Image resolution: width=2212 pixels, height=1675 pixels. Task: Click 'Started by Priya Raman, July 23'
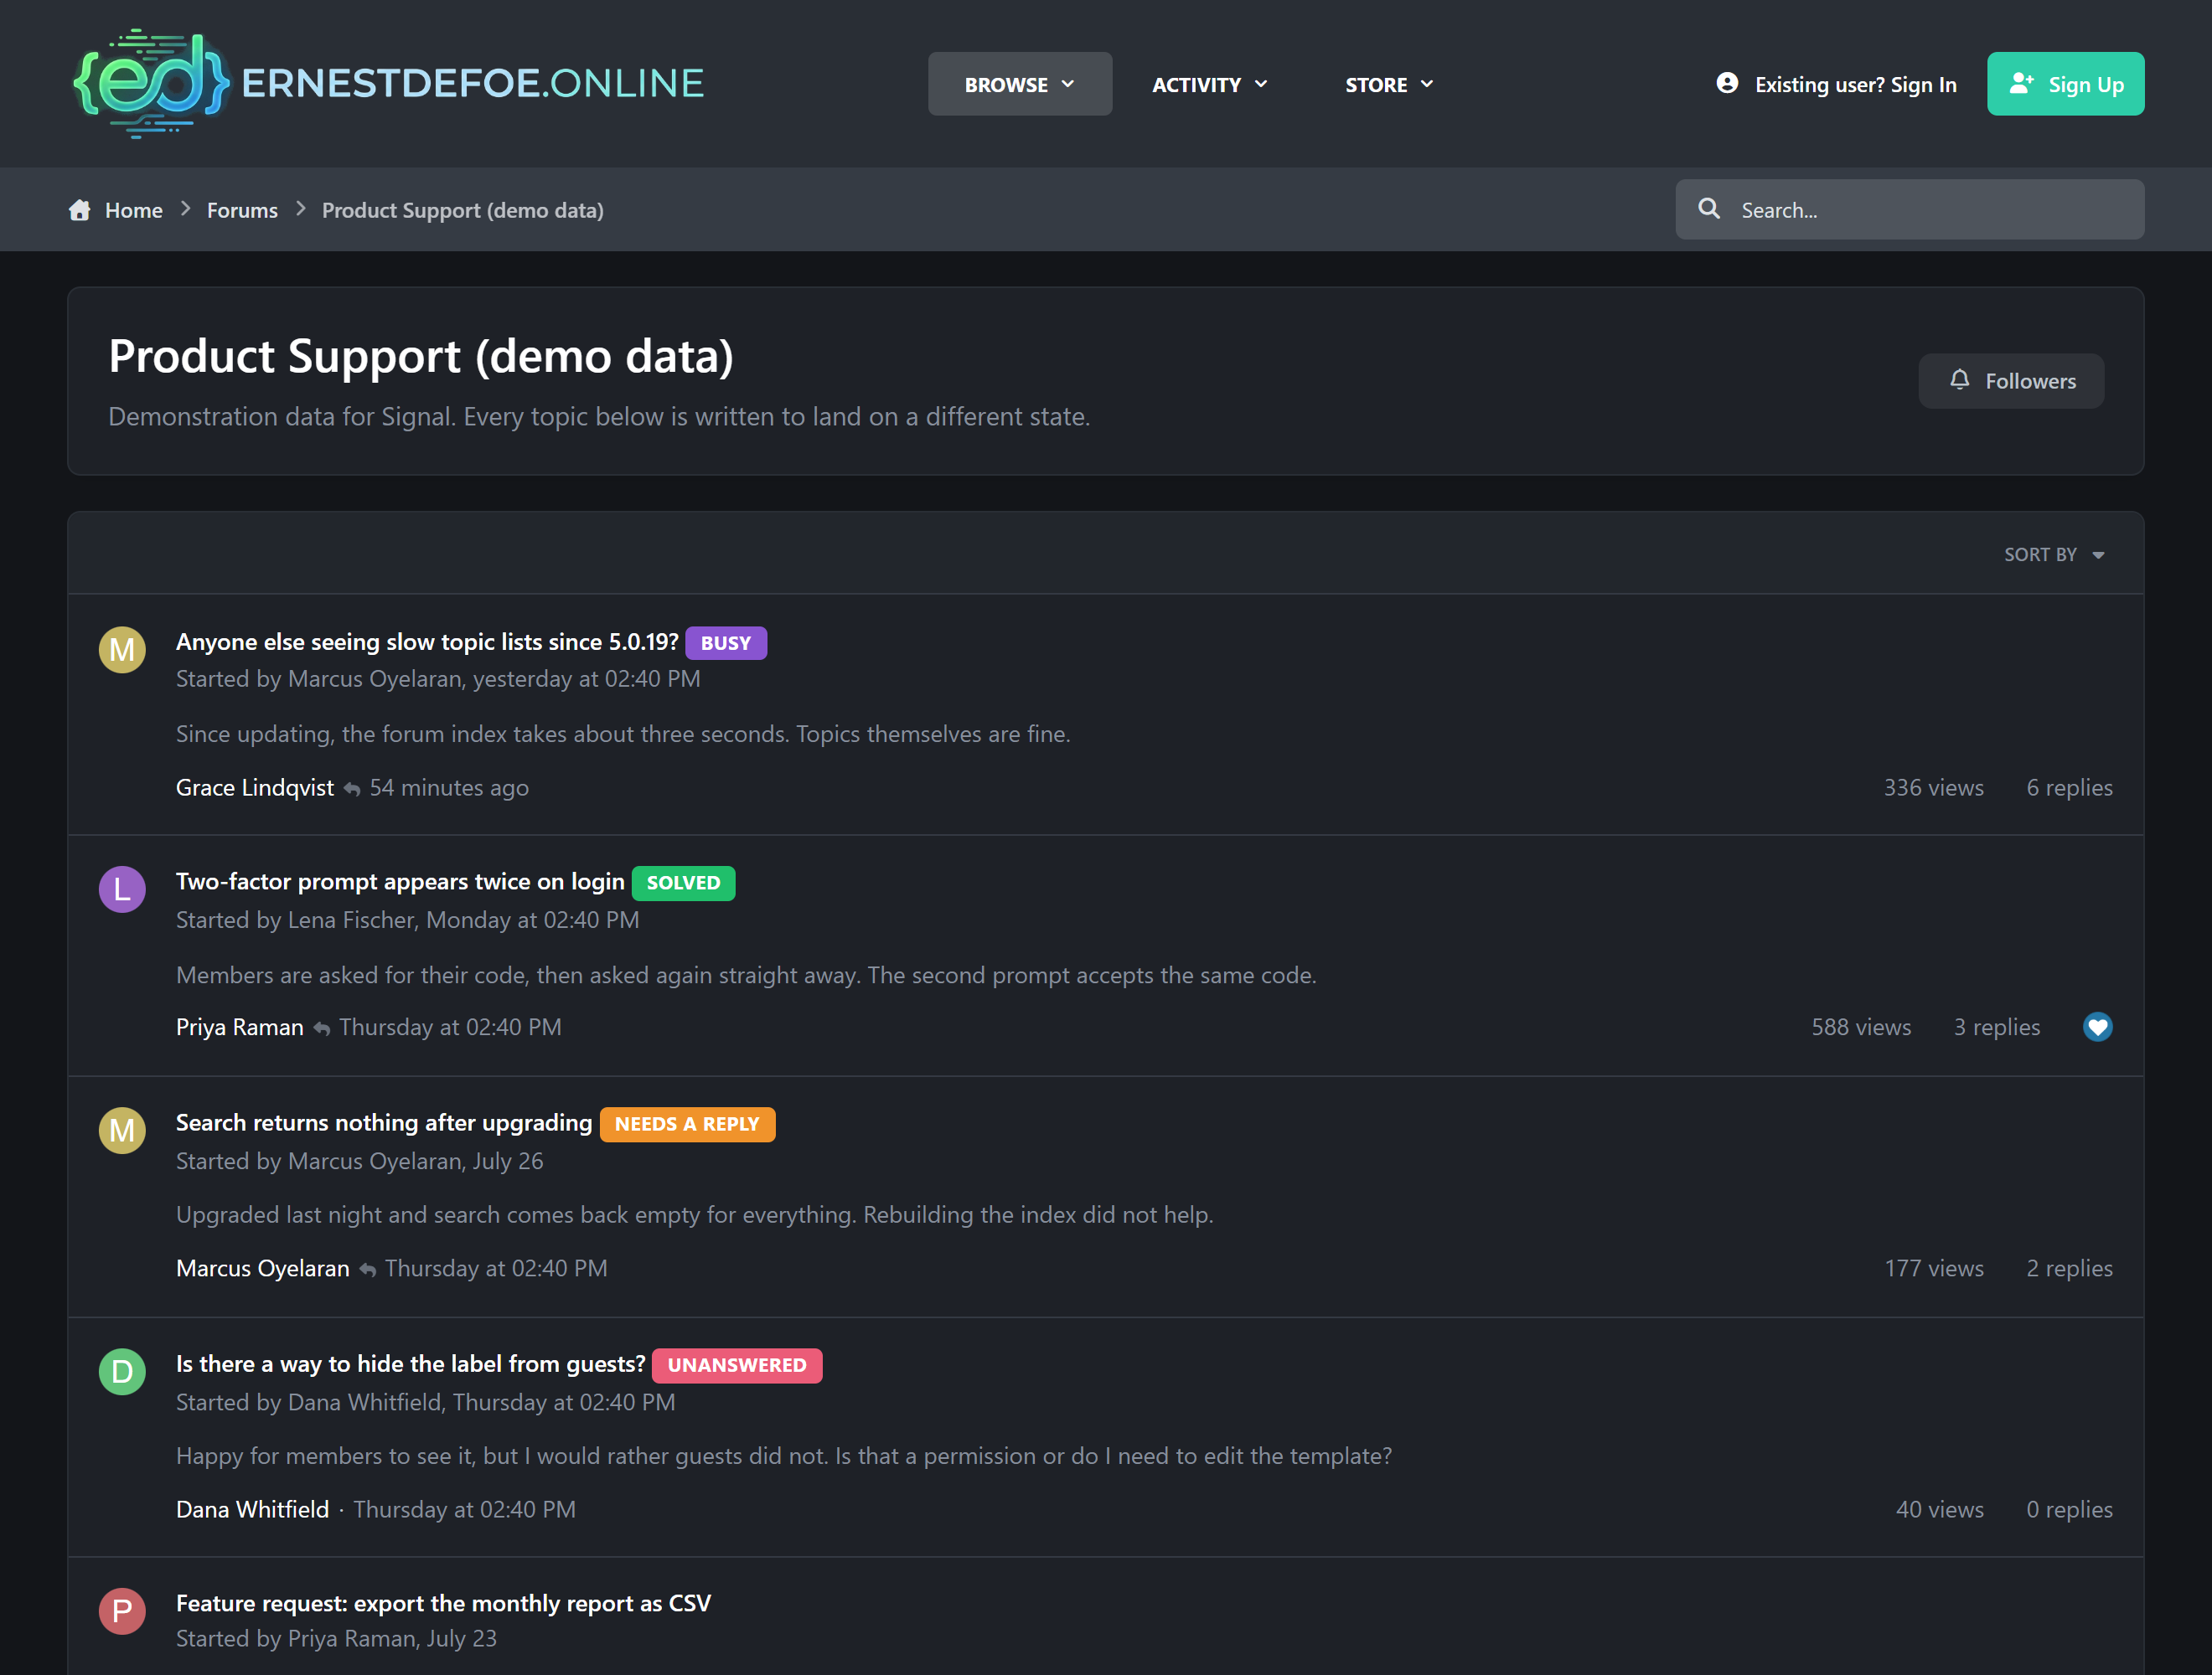pos(336,1639)
